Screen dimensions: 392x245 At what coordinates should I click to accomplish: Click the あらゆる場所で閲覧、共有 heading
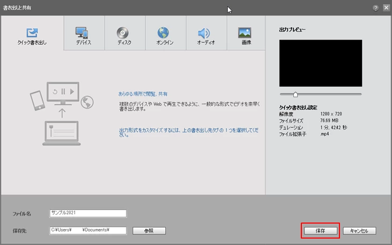[143, 94]
